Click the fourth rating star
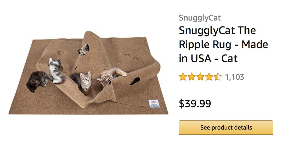Image resolution: width=284 pixels, height=149 pixels. pyautogui.click(x=209, y=77)
